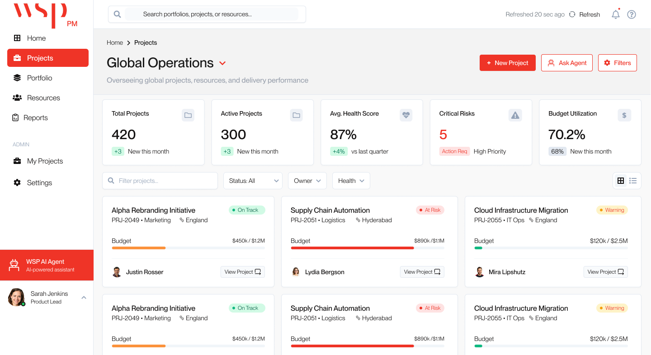Click the New Project button
This screenshot has height=355, width=651.
507,63
